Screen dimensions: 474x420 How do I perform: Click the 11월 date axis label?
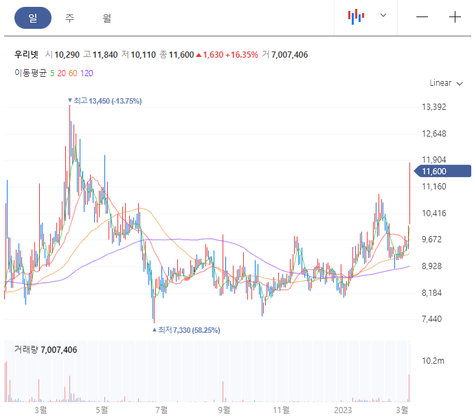click(x=281, y=410)
